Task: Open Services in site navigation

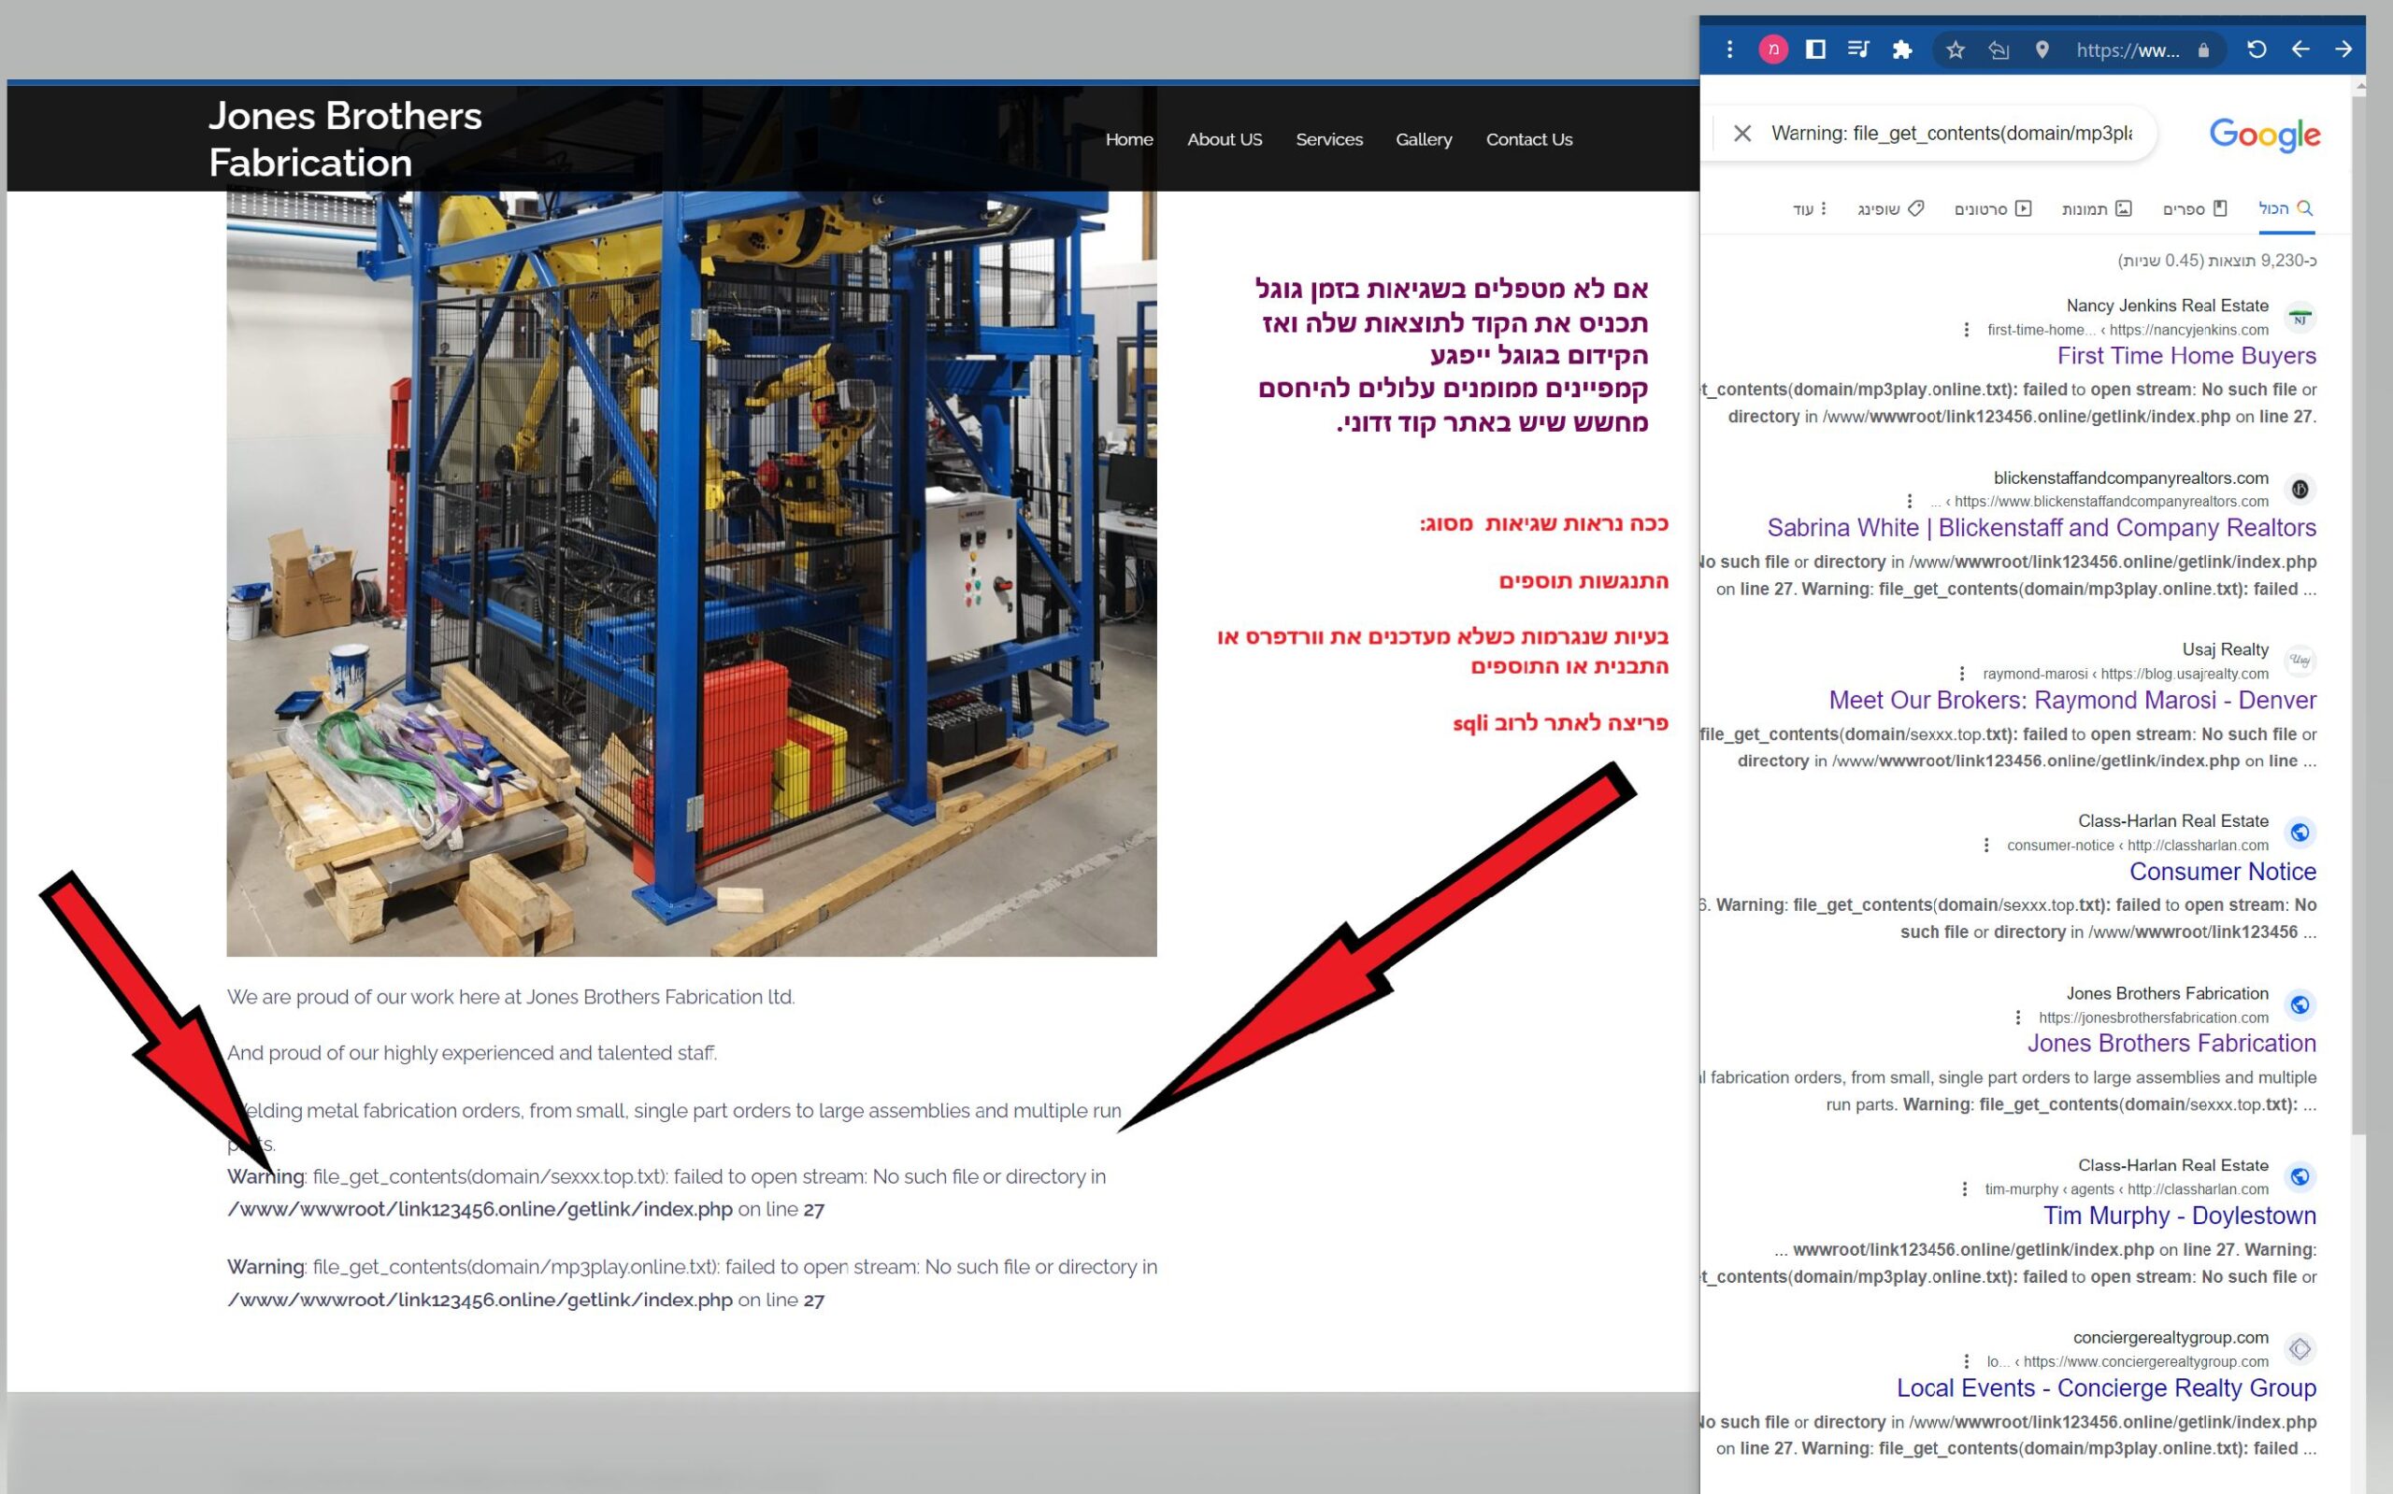Action: click(1328, 139)
